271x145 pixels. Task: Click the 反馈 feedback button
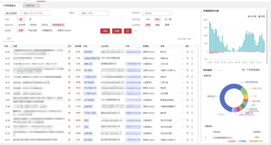[x=116, y=31]
